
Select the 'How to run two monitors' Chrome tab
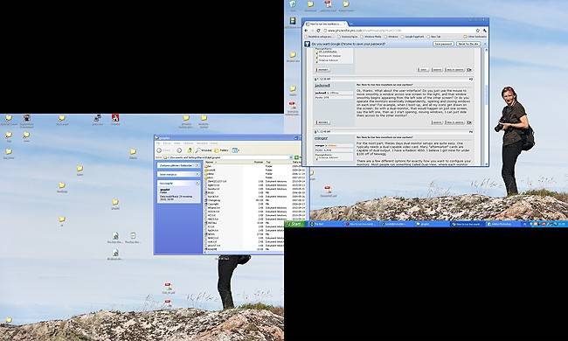[326, 24]
